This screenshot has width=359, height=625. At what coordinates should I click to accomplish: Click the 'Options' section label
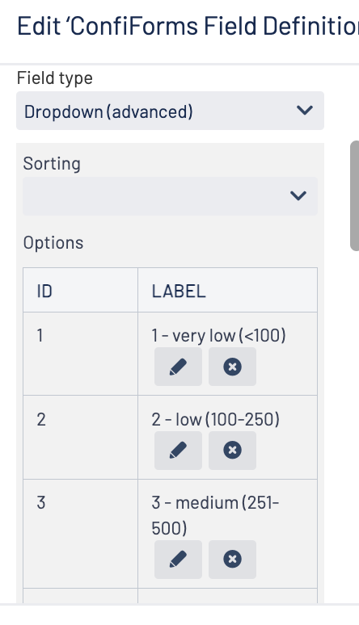53,243
